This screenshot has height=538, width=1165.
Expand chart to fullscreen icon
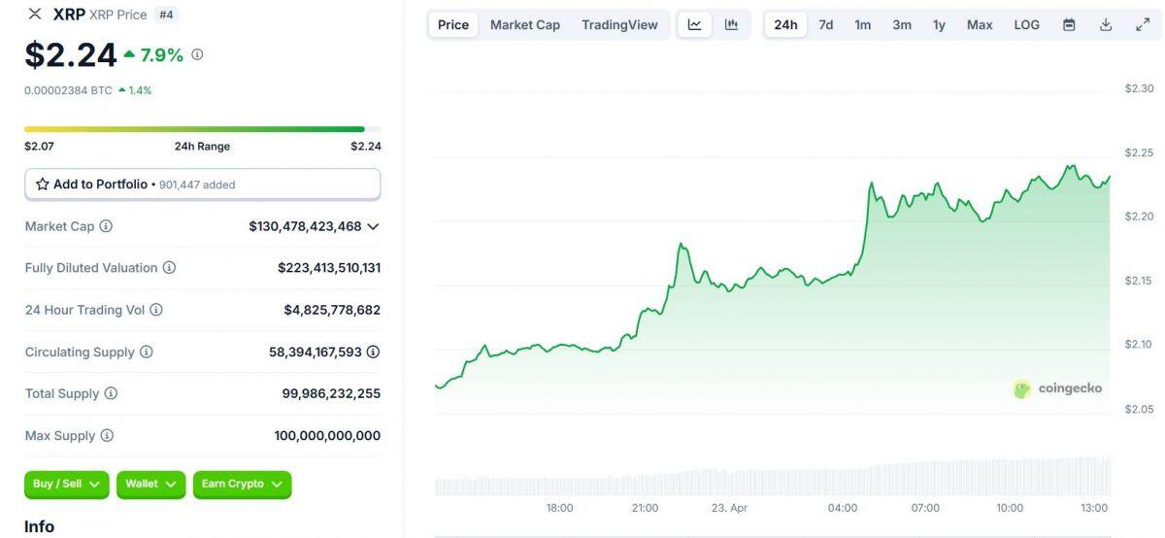[x=1143, y=25]
